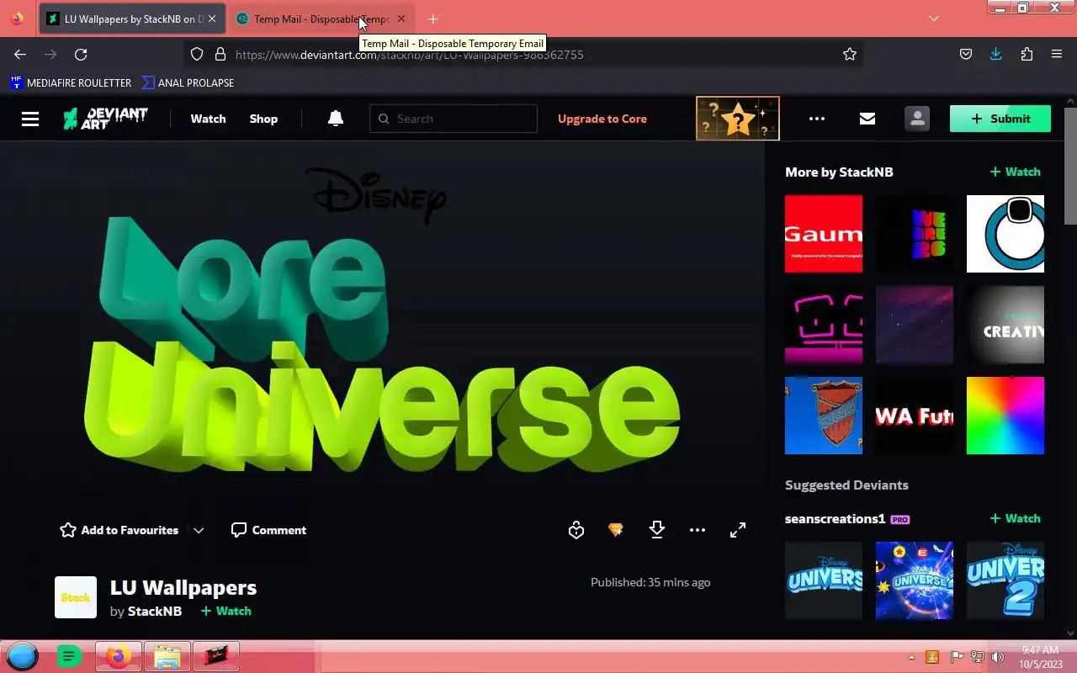The width and height of the screenshot is (1077, 673).
Task: Click the StackNB author name
Action: (x=155, y=611)
